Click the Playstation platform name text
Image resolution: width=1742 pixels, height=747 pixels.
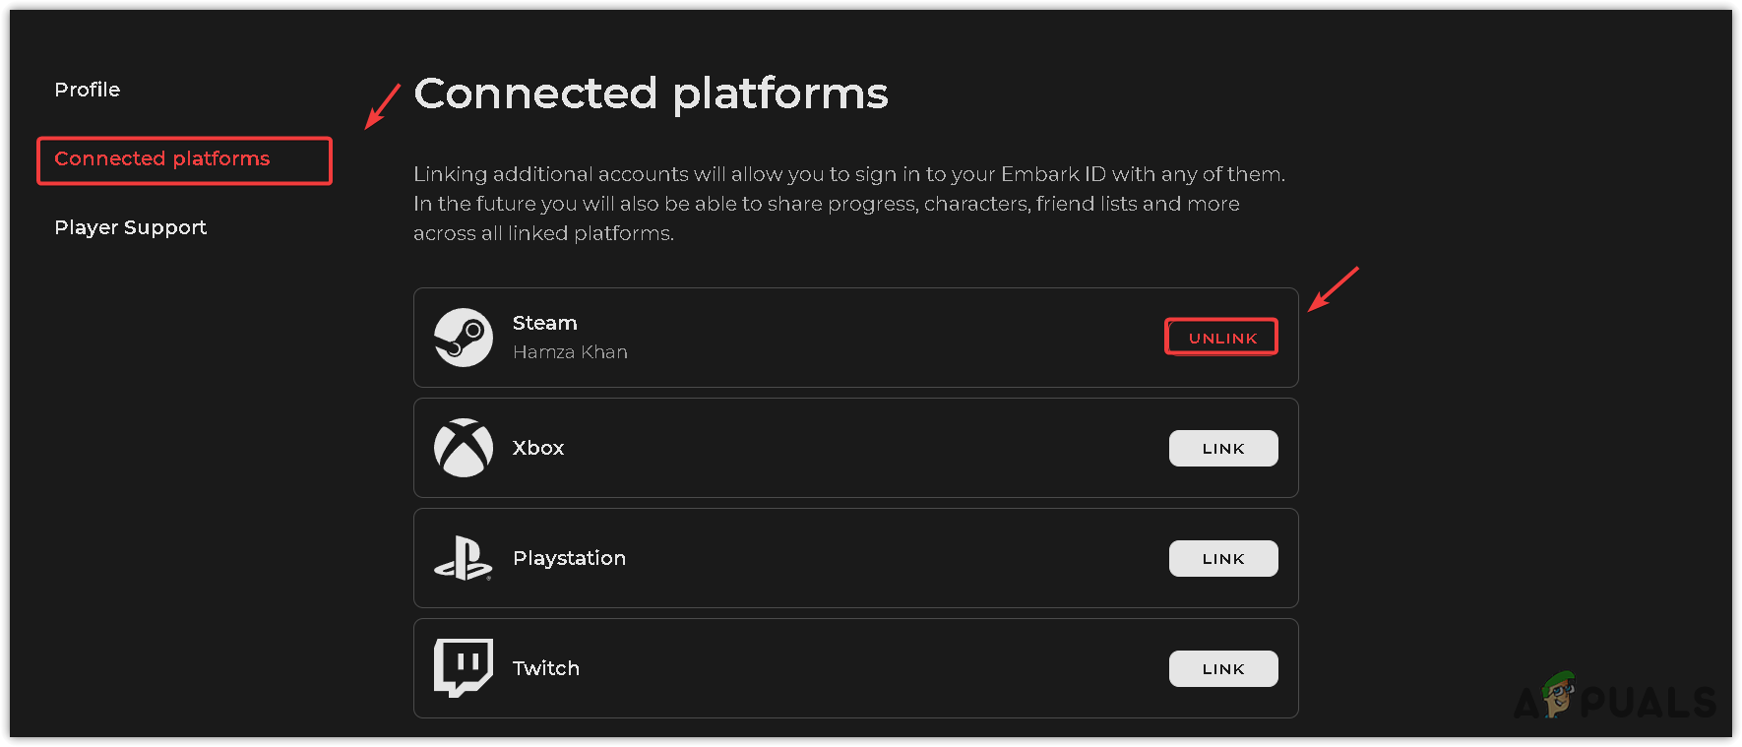[569, 558]
